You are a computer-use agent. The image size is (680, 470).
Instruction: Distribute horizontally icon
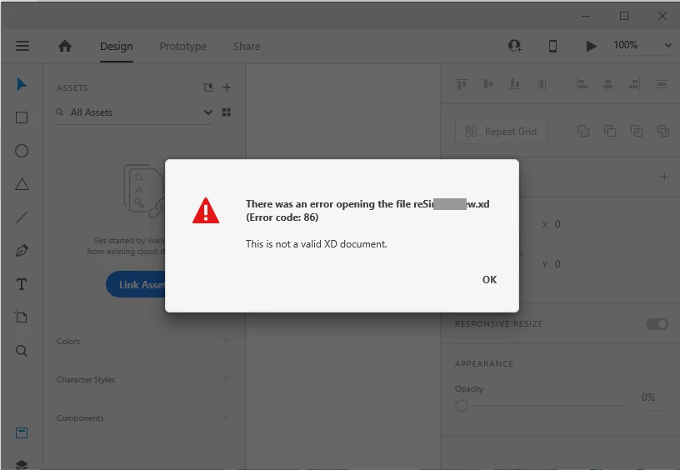pos(542,84)
